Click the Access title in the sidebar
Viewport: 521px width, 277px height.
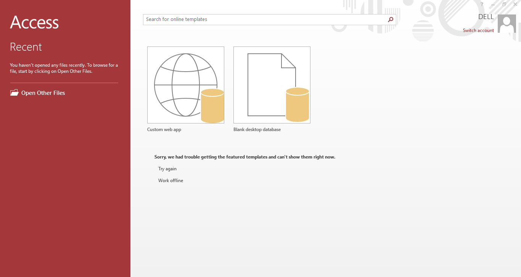tap(34, 22)
